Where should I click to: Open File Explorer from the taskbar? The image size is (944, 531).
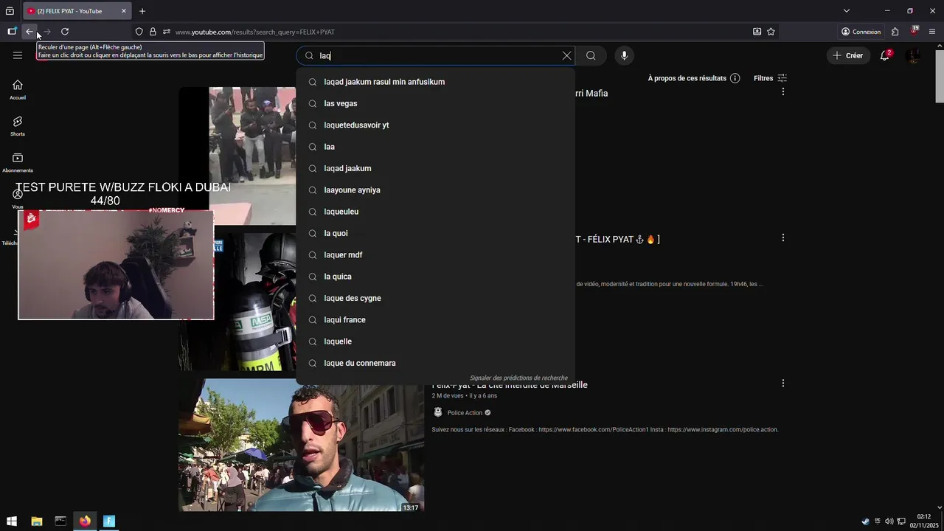click(36, 521)
